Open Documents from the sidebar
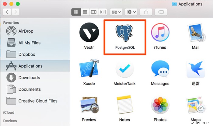213x126 pixels. tap(35, 89)
